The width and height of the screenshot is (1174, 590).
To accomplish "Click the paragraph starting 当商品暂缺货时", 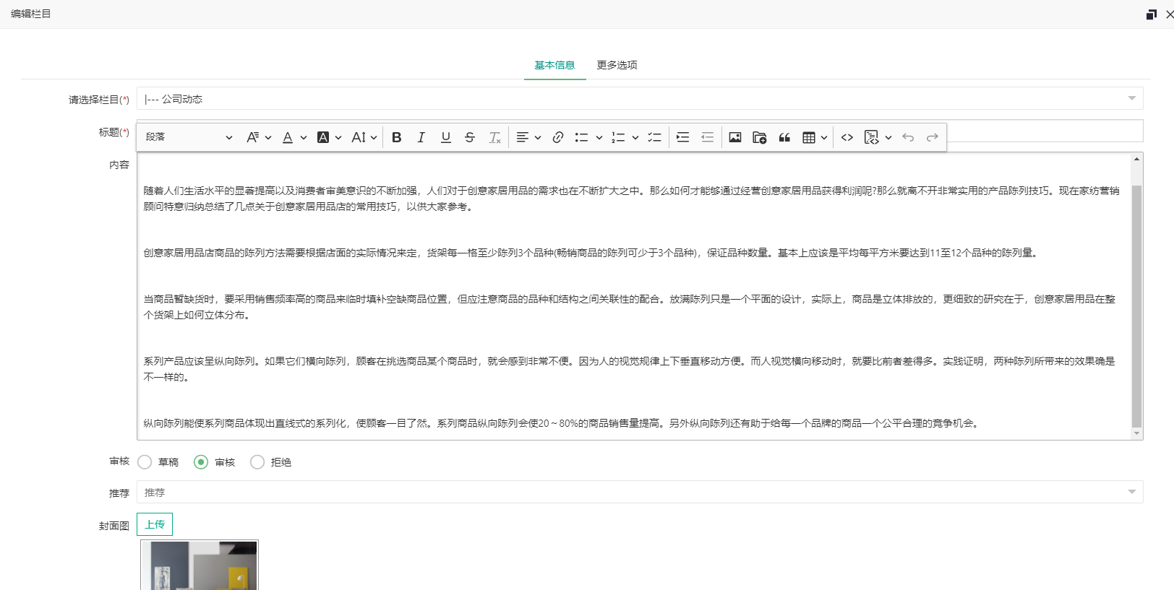I will pos(630,307).
